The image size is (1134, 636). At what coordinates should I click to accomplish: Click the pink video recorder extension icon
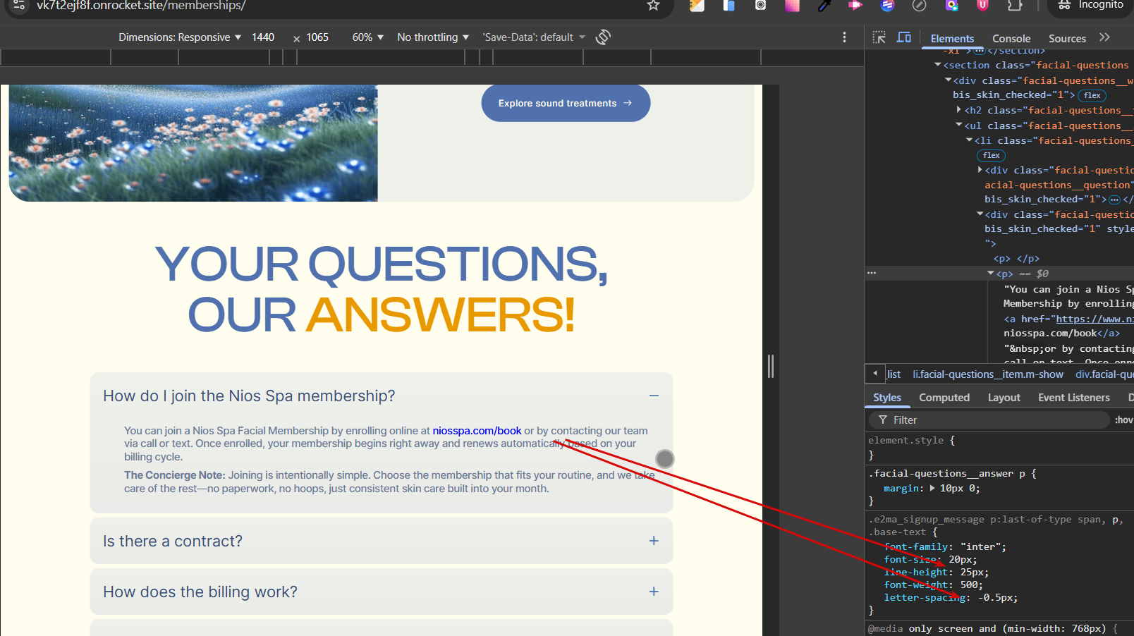point(855,5)
